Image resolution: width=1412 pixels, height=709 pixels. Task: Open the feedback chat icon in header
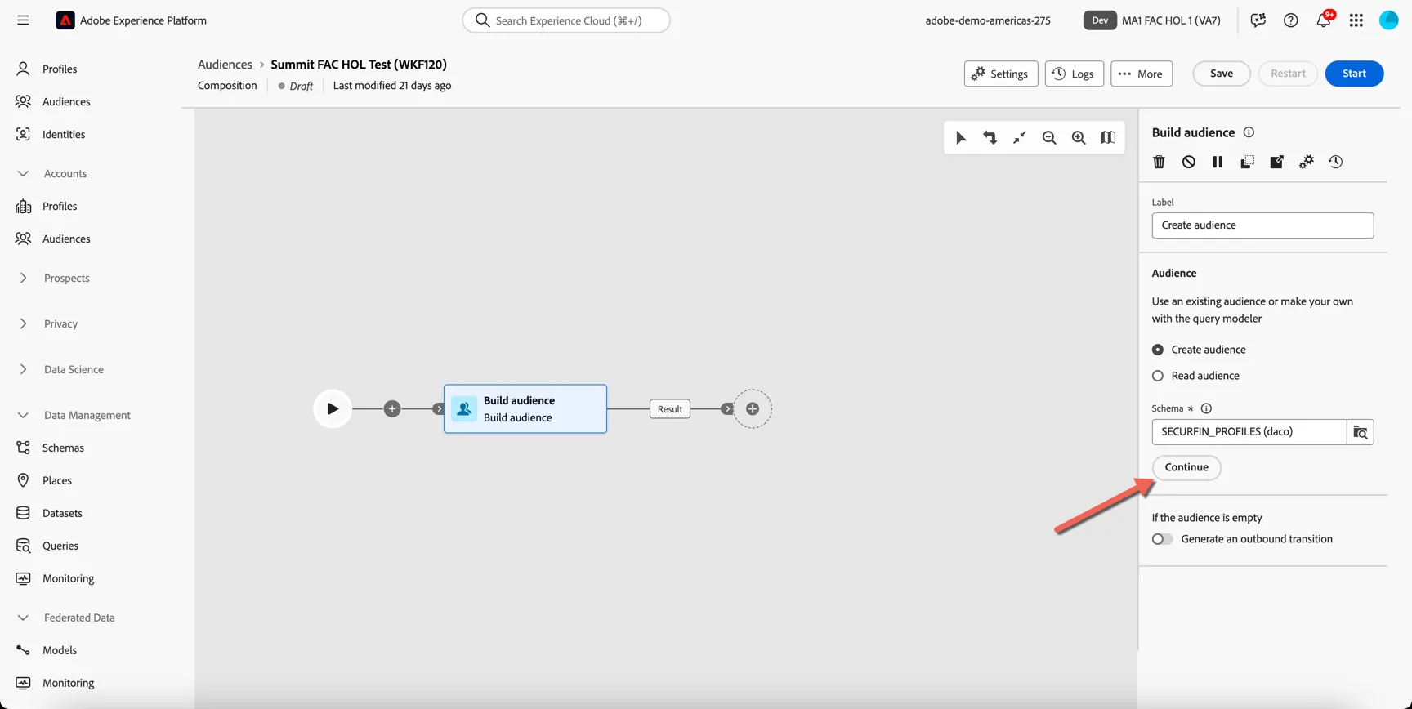(x=1258, y=20)
